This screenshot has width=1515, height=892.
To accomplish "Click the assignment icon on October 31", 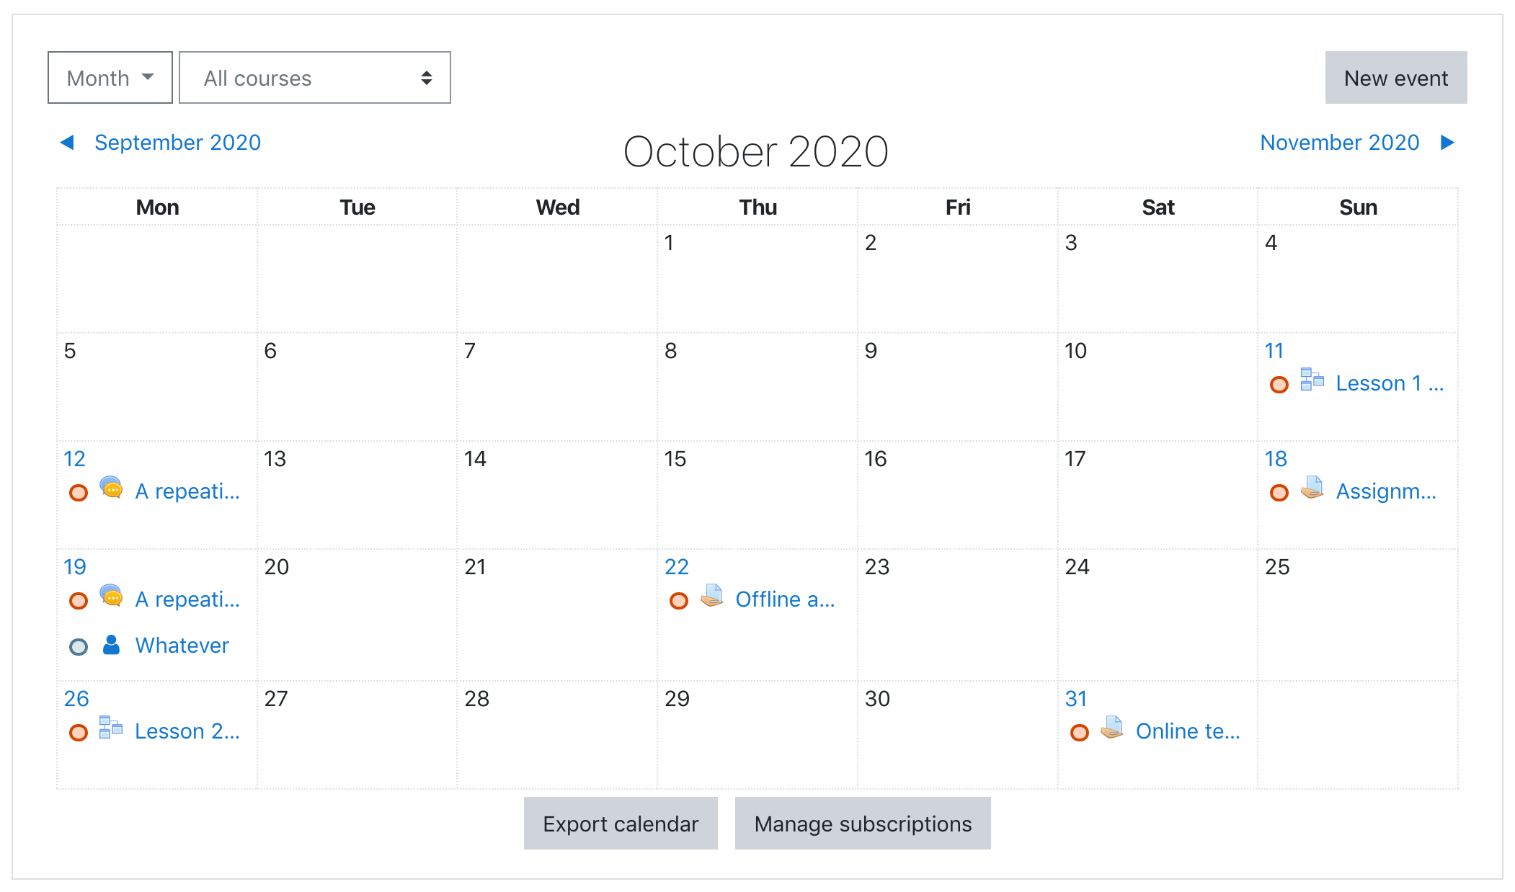I will (1112, 727).
